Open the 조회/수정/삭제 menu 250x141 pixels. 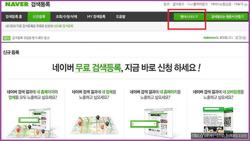pyautogui.click(x=66, y=17)
